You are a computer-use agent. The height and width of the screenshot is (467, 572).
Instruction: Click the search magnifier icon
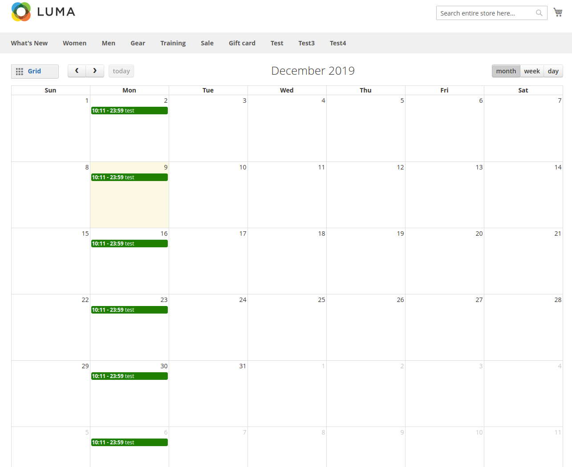pyautogui.click(x=539, y=13)
